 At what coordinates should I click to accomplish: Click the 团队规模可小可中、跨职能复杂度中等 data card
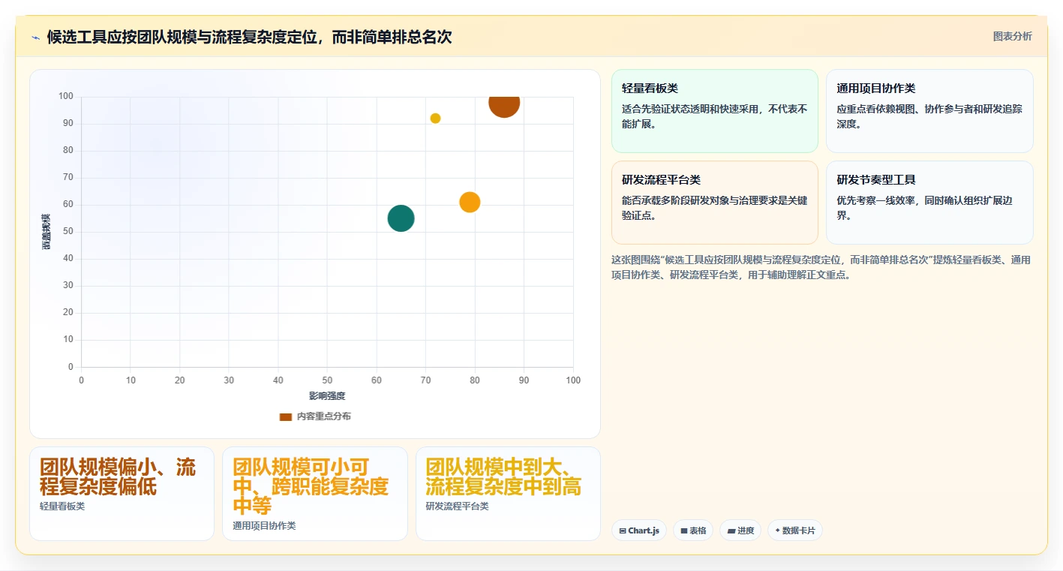tap(315, 494)
